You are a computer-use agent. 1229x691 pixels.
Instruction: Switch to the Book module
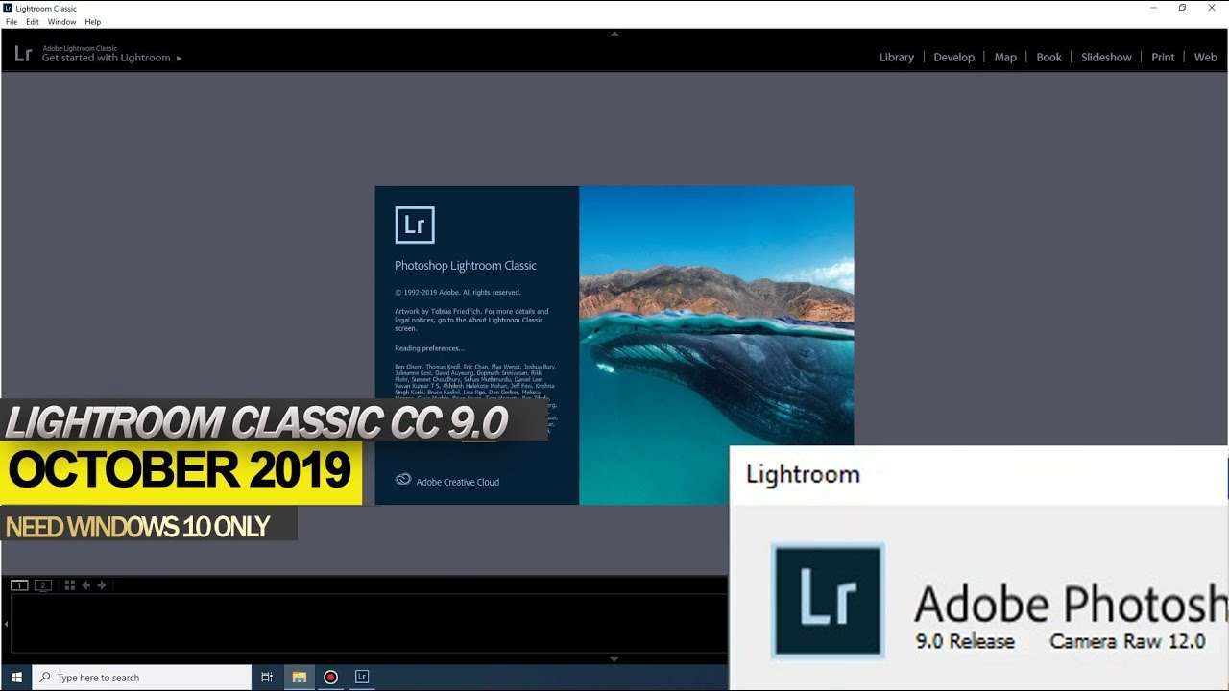pyautogui.click(x=1049, y=57)
